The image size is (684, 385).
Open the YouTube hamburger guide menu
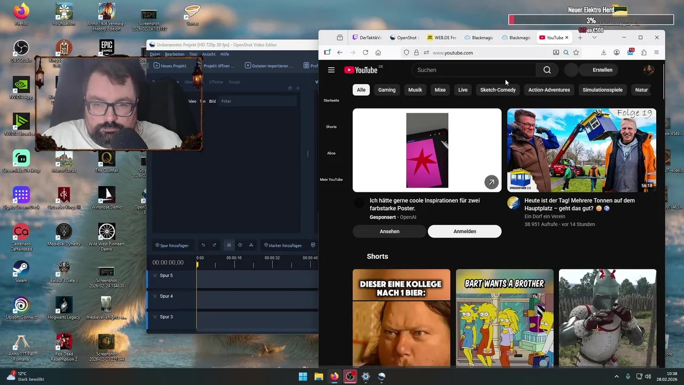331,70
